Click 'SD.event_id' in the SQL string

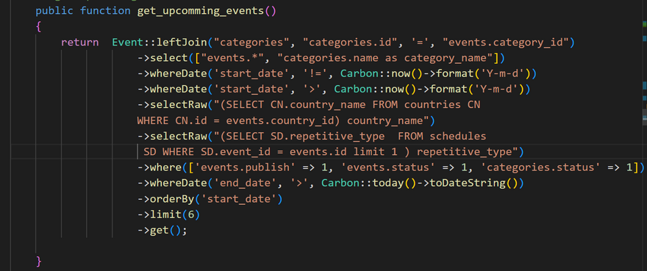tap(235, 152)
